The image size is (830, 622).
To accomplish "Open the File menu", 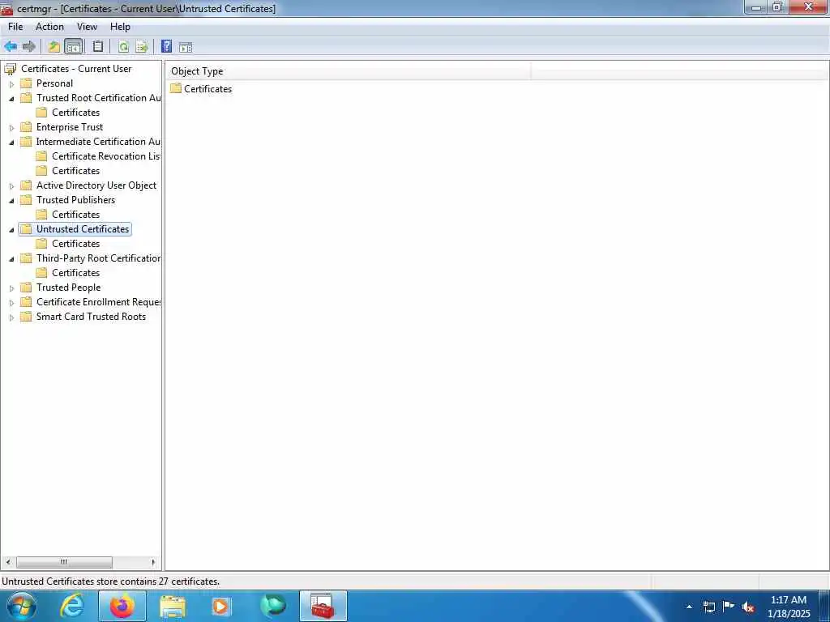I will click(15, 27).
